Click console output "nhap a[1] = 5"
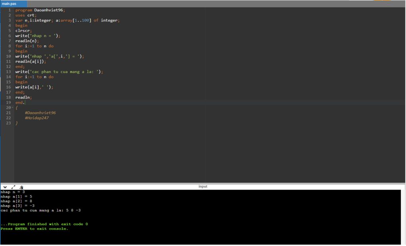Screen dimensions: 406x246 click(16, 197)
